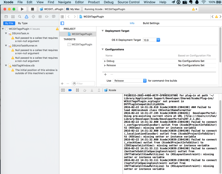The image size is (222, 174).
Task: Collapse the Configurations section
Action: 103,49
